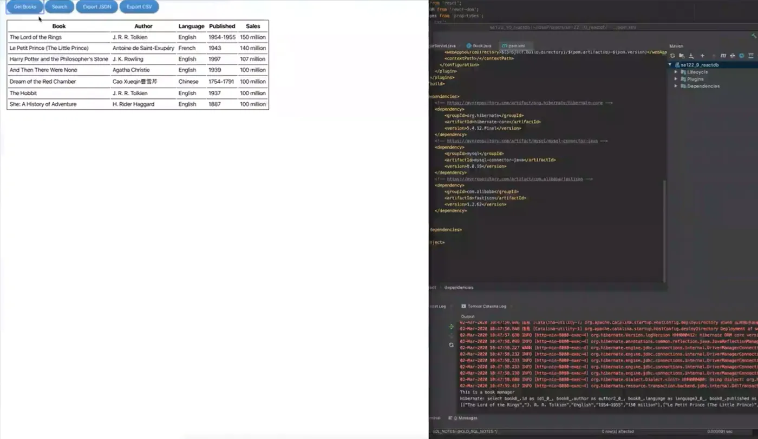
Task: Click the '107 million' sales cell
Action: click(x=253, y=59)
